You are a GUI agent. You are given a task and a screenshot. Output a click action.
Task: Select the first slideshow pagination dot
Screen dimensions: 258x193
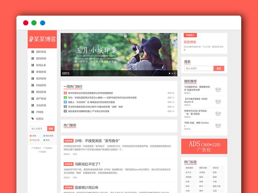pos(170,73)
